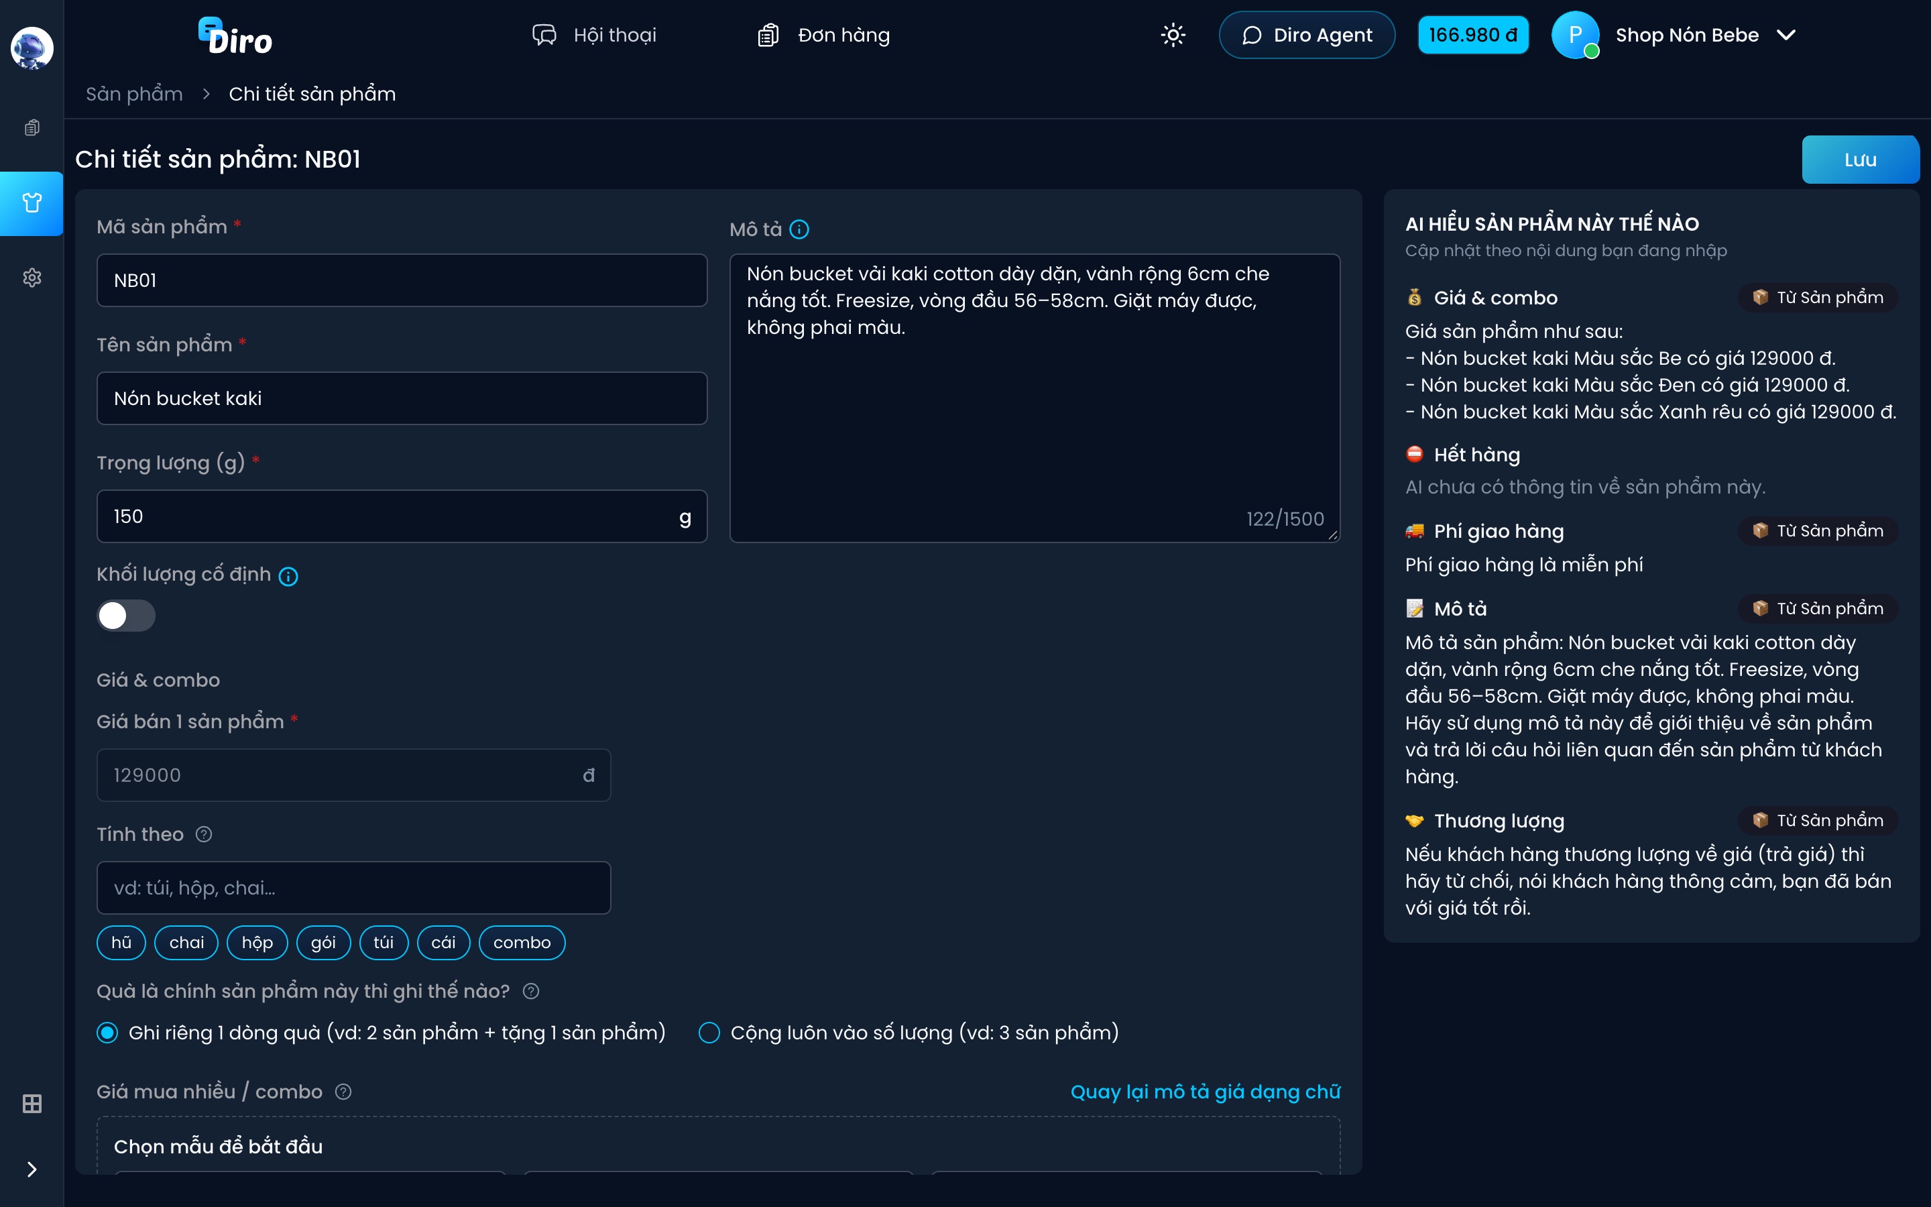The width and height of the screenshot is (1931, 1207).
Task: Click the user avatar P
Action: coord(1575,35)
